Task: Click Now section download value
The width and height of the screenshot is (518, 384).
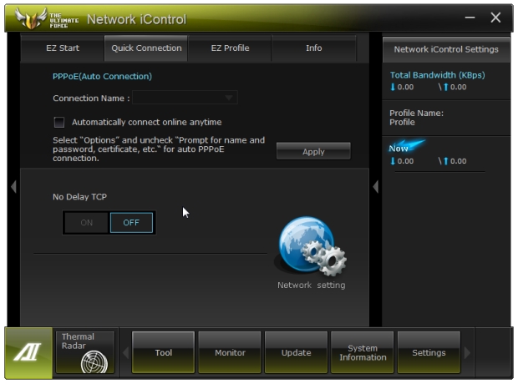Action: (x=402, y=161)
